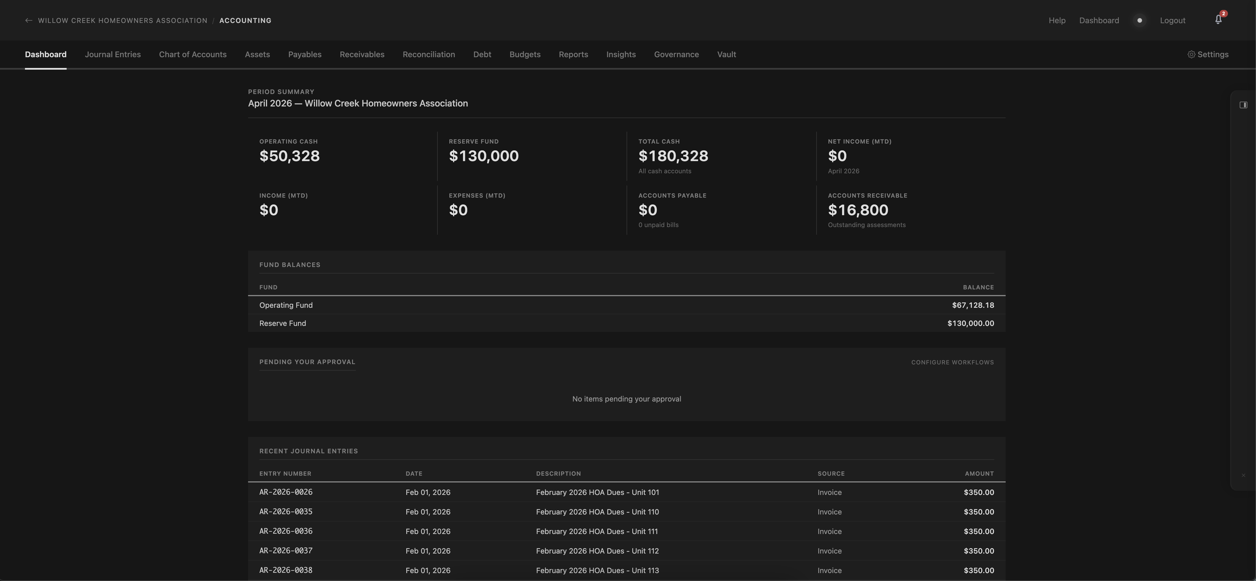Viewport: 1256px width, 581px height.
Task: Click February 2026 HOA Dues - Unit 112 description
Action: (597, 551)
